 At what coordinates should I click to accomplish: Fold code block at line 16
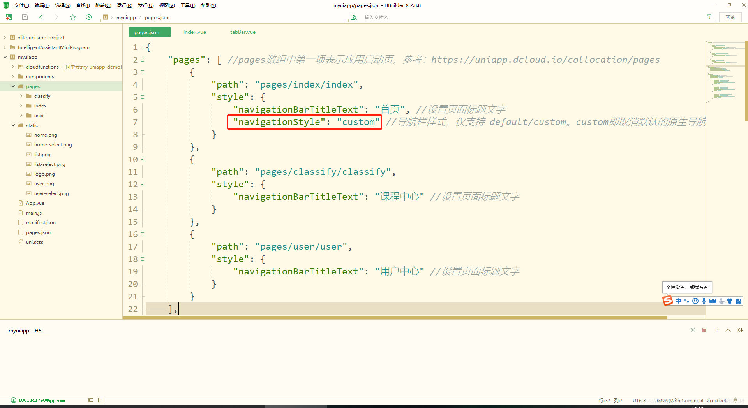click(143, 234)
